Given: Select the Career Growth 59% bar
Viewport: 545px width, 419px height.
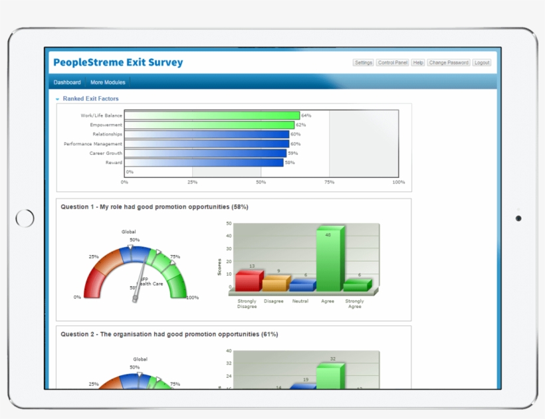Looking at the screenshot, I should pyautogui.click(x=205, y=153).
